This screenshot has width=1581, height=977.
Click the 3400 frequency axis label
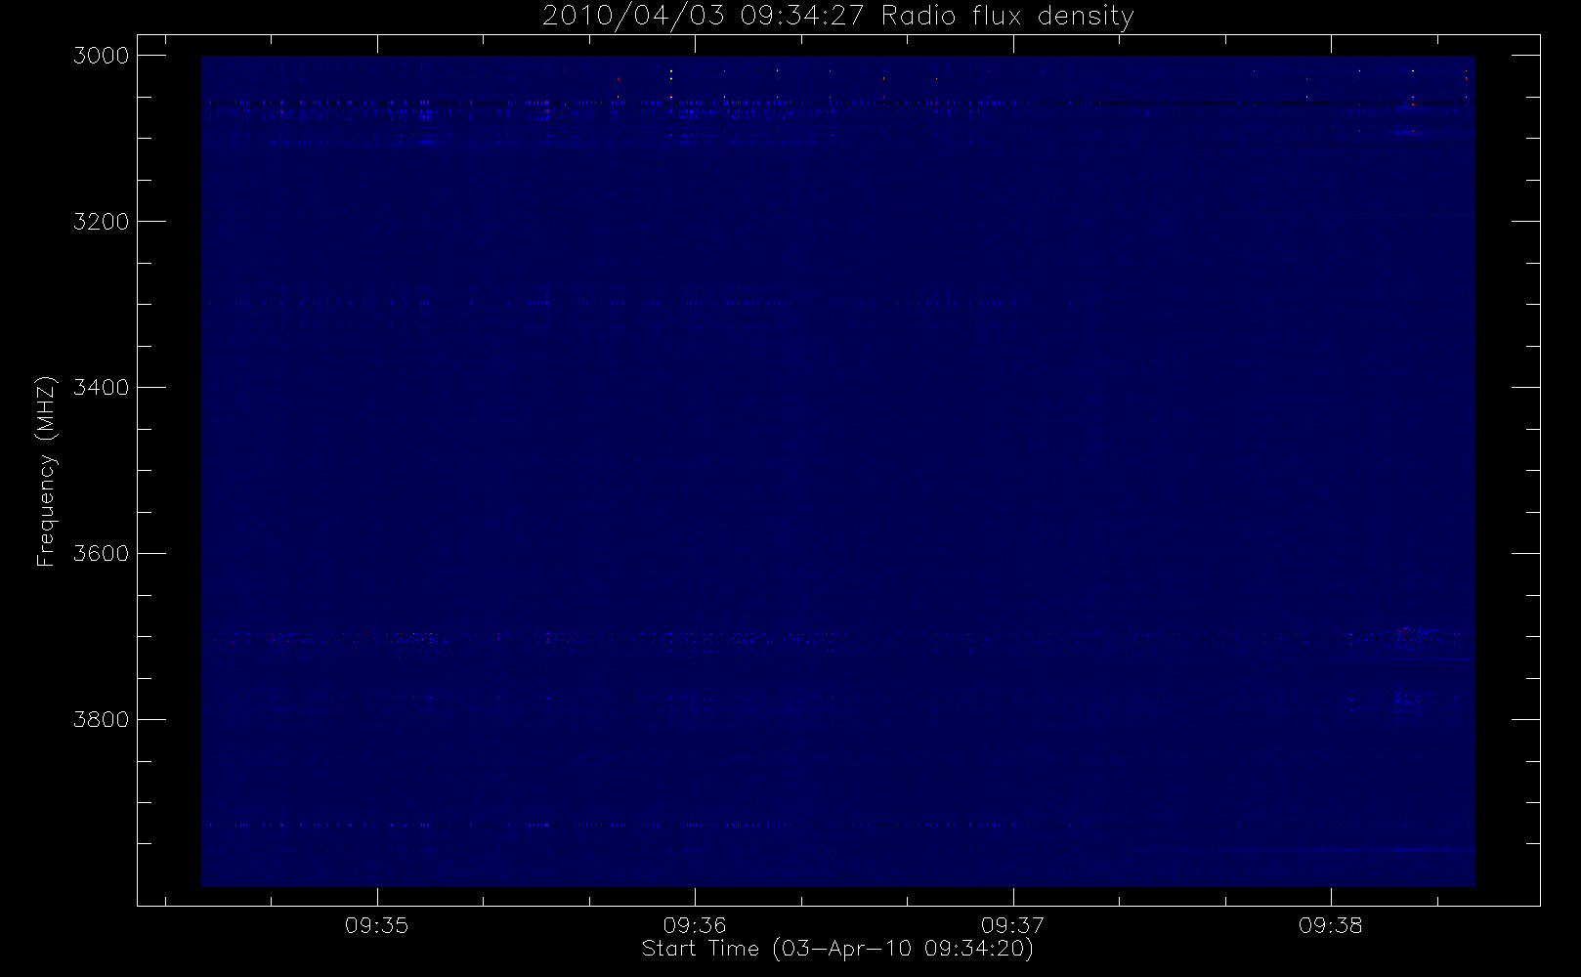(x=102, y=388)
